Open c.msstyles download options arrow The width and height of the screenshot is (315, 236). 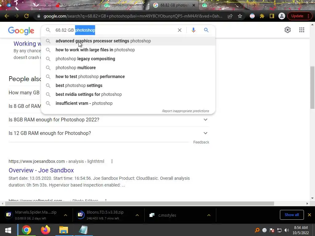pos(209,215)
